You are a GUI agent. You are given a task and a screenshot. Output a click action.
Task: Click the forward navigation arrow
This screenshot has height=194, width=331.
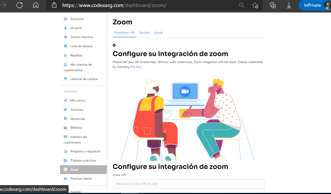click(3, 5)
